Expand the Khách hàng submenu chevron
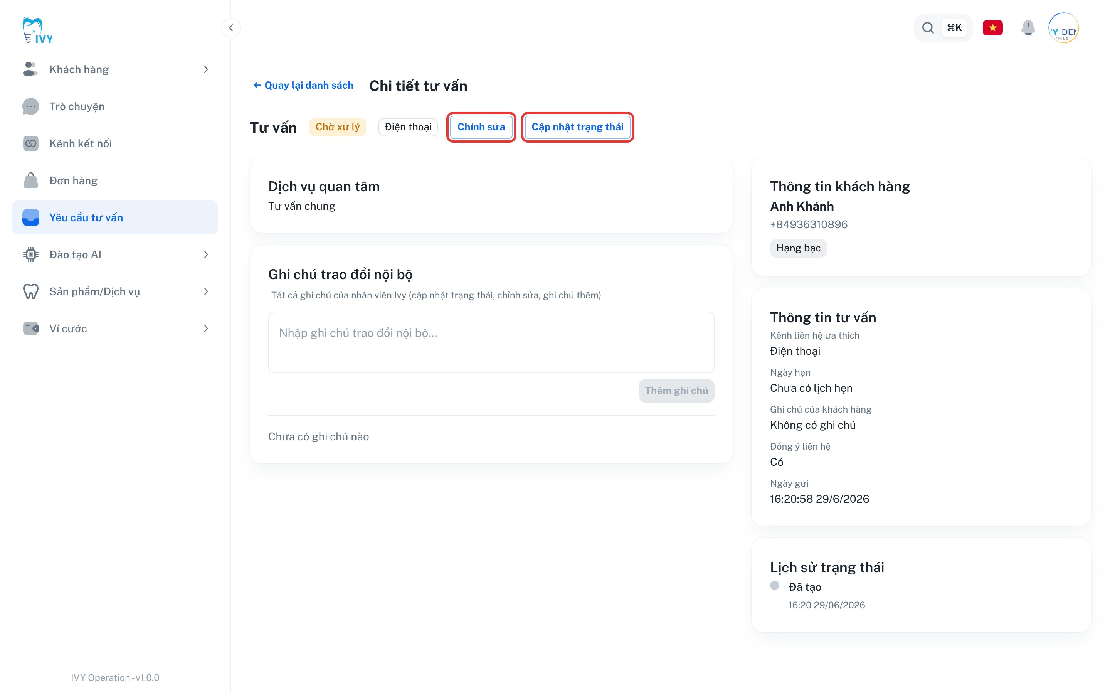Screen dimensions: 1110x694 (x=206, y=69)
